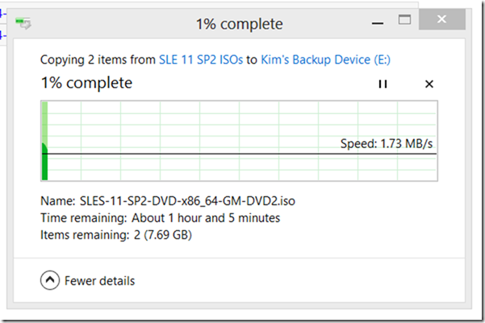Image resolution: width=485 pixels, height=323 pixels.
Task: Collapse details using the circled chevron arrow
Action: click(50, 281)
